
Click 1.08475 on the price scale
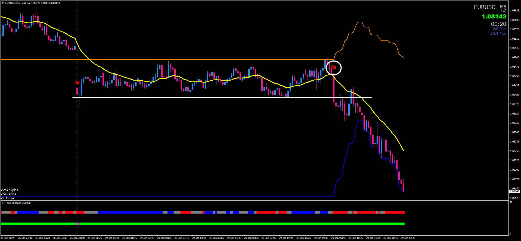click(x=514, y=67)
